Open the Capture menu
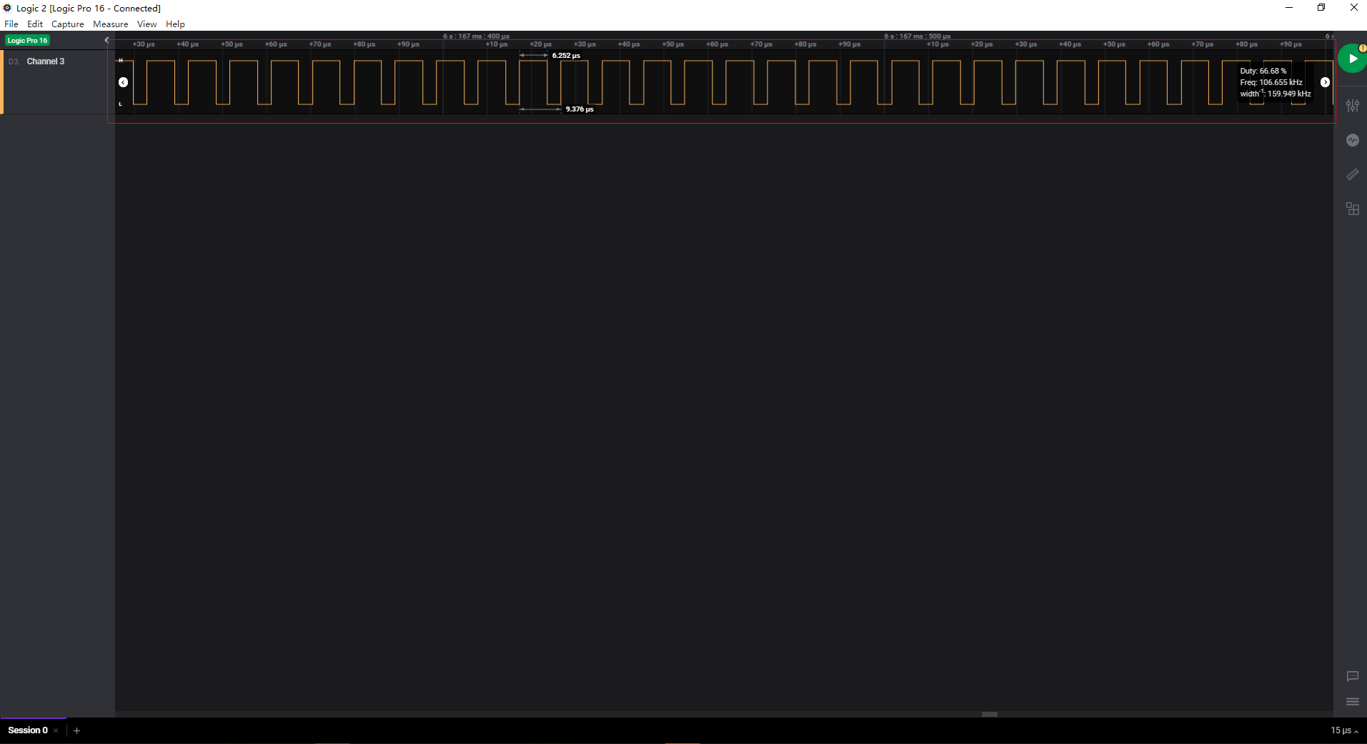The image size is (1367, 744). [x=67, y=24]
